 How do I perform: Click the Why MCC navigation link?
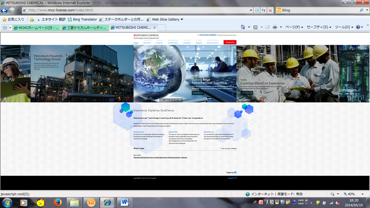(147, 43)
